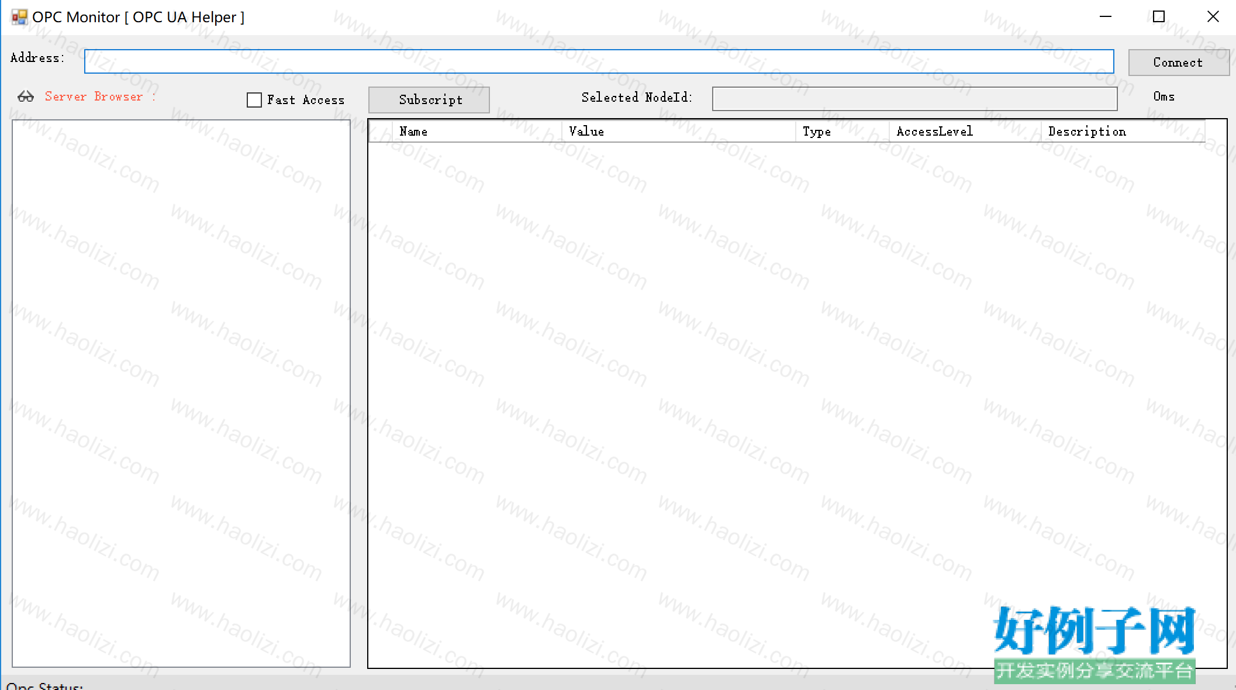Click the Selected NodeId label
The height and width of the screenshot is (690, 1236).
[637, 98]
